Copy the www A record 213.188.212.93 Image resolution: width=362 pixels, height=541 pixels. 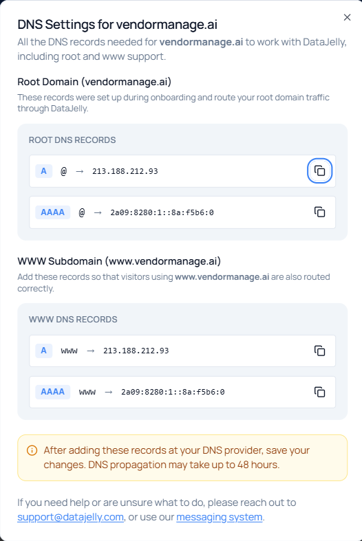click(319, 351)
